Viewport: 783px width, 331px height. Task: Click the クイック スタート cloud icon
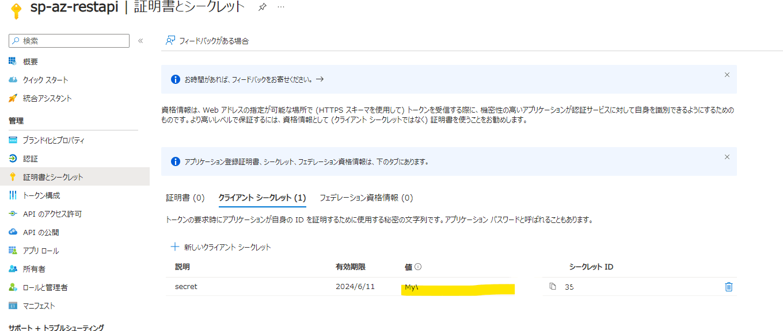point(13,80)
